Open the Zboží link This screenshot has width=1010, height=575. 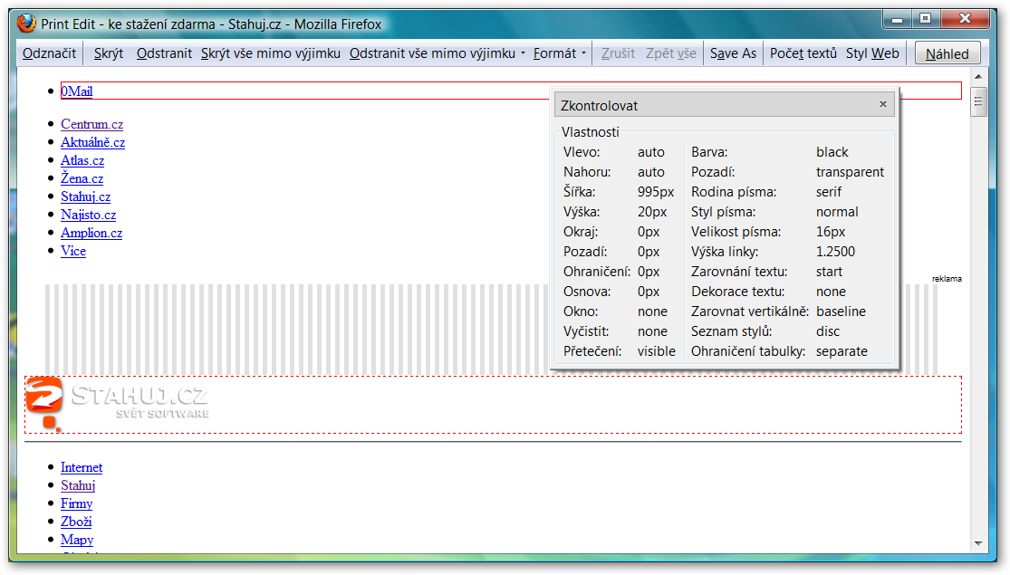click(x=76, y=522)
